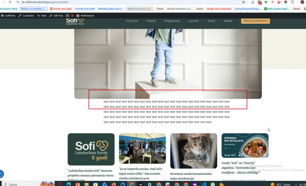Open the Sofi 5 gadi card image
The image size is (306, 186).
[x=91, y=149]
